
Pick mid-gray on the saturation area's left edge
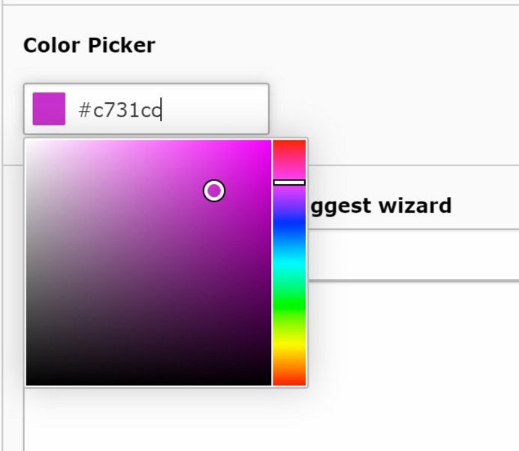(x=29, y=263)
